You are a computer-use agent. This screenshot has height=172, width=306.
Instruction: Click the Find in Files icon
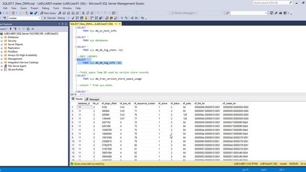pyautogui.click(x=228, y=13)
